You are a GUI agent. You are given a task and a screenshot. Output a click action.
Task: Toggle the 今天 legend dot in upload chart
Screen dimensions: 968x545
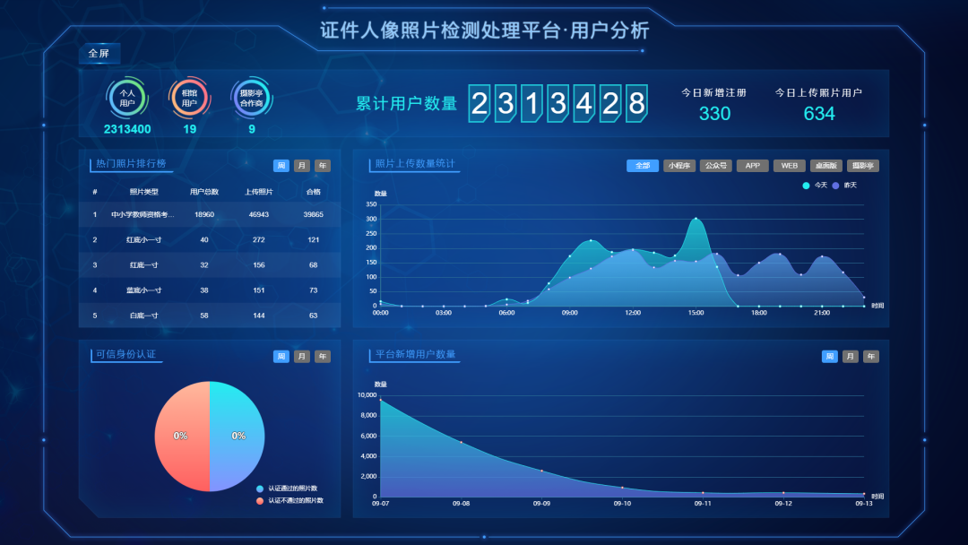(x=806, y=186)
